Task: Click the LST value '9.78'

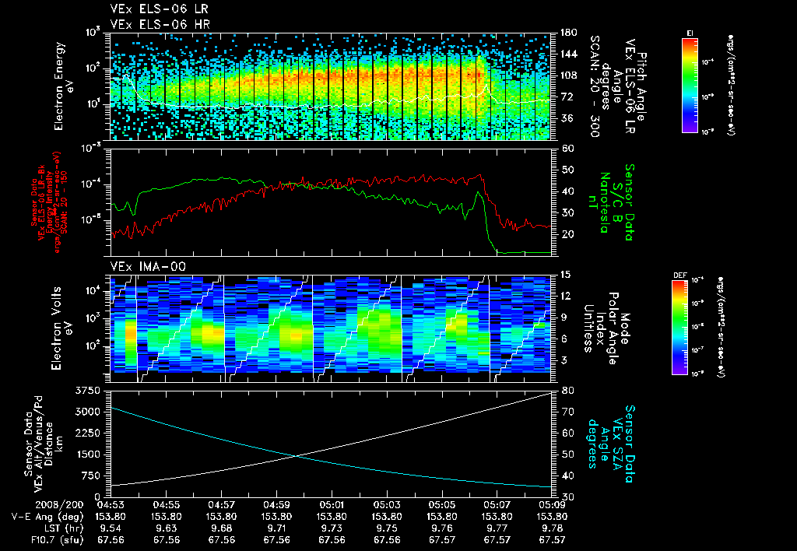Action: 553,528
